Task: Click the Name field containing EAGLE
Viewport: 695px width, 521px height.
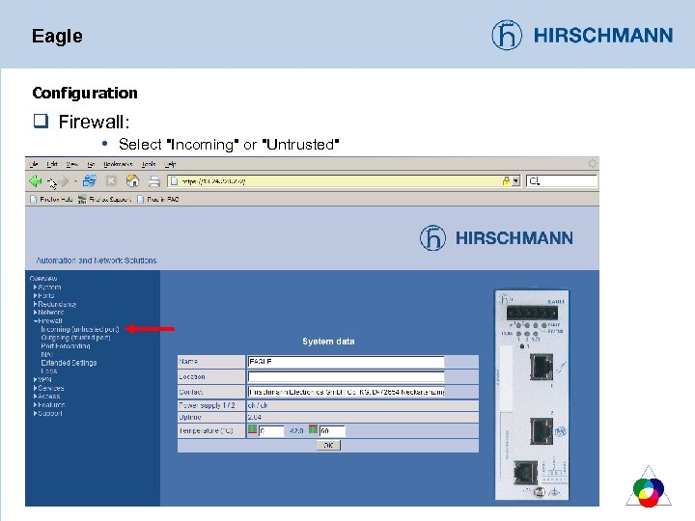Action: point(346,362)
